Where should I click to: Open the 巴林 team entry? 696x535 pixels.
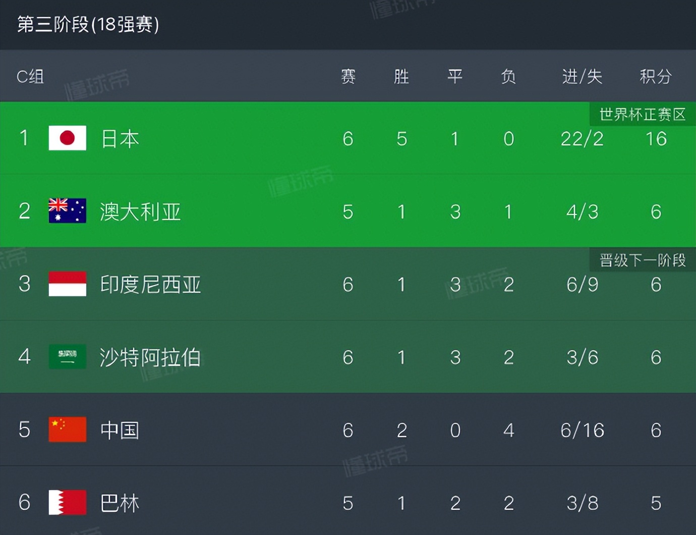pos(120,503)
